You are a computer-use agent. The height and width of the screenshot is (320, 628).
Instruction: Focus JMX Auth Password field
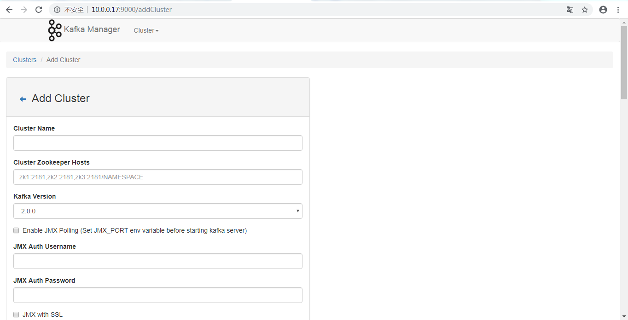tap(158, 295)
